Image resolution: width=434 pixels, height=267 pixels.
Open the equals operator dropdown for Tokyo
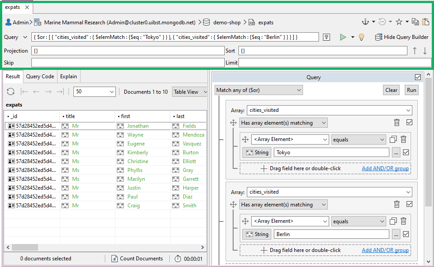point(359,139)
